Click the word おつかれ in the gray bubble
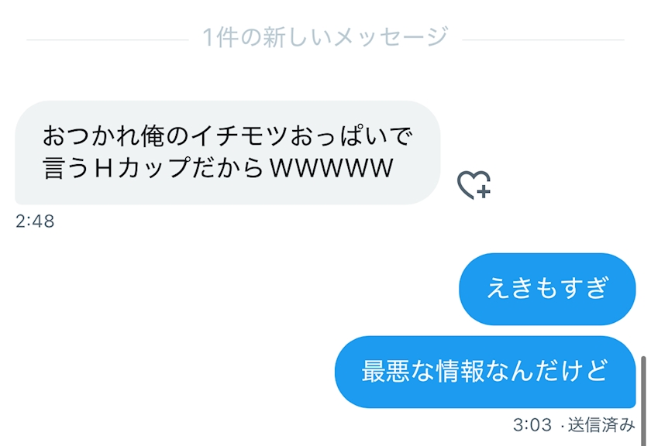Screen dimensions: 651x446 [x=91, y=136]
